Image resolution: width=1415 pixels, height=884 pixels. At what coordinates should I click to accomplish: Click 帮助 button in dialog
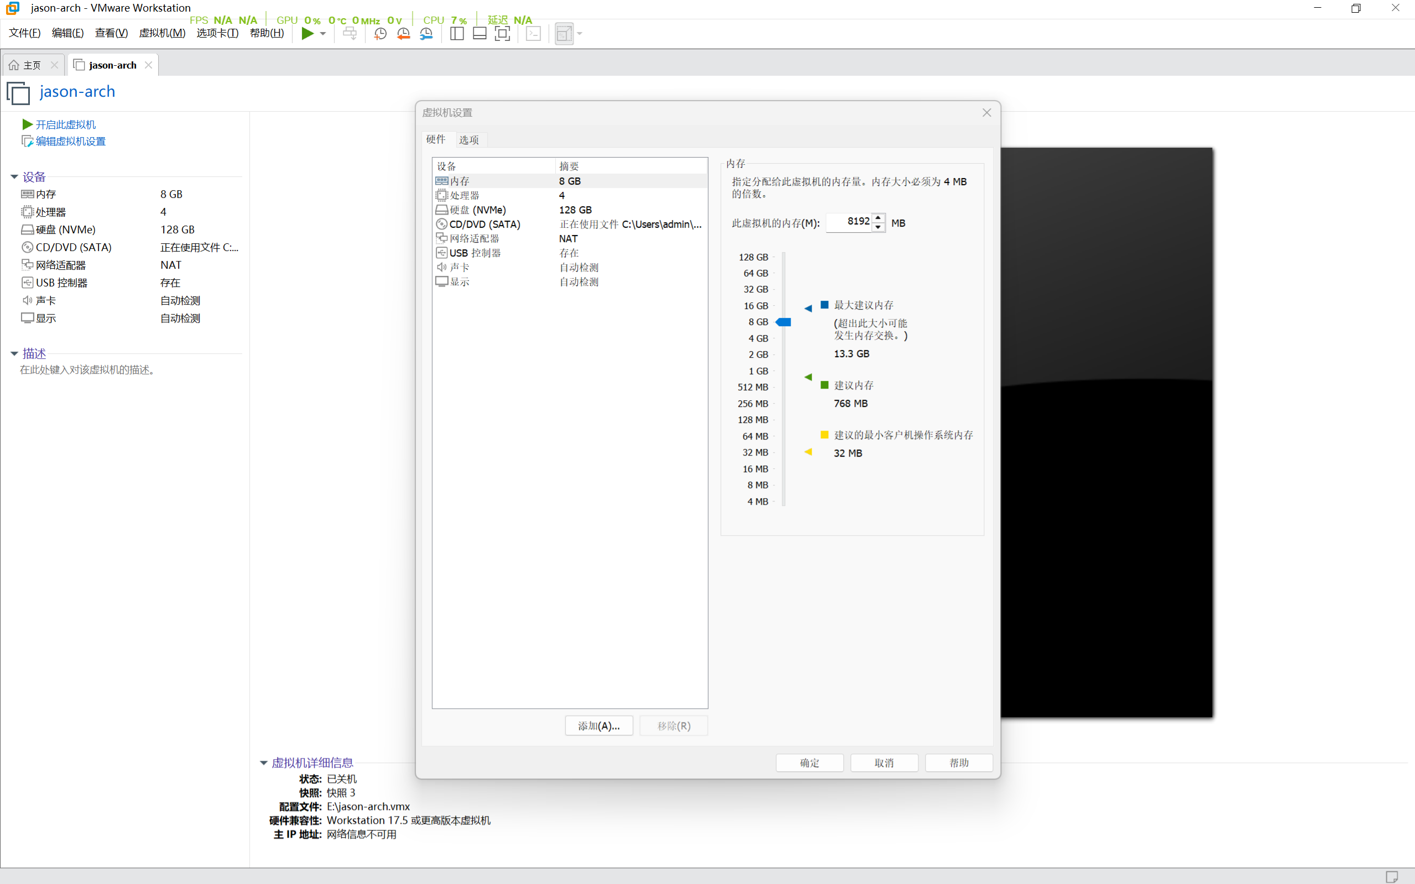[x=959, y=763]
